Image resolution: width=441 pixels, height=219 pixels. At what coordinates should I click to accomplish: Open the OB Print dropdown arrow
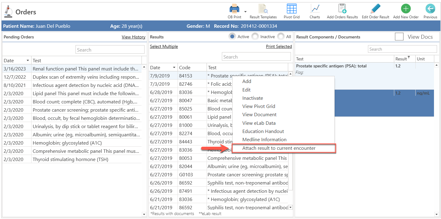[x=245, y=12]
